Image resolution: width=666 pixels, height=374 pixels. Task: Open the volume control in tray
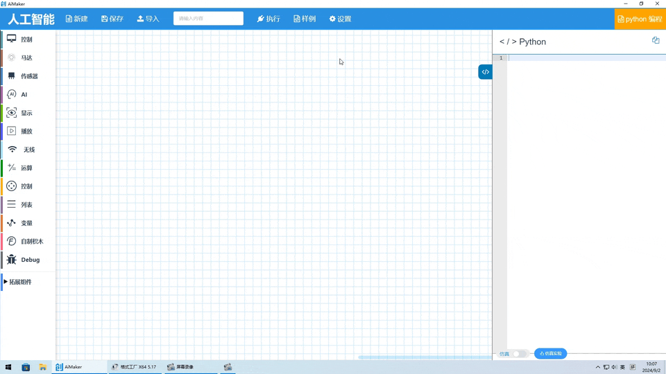614,367
